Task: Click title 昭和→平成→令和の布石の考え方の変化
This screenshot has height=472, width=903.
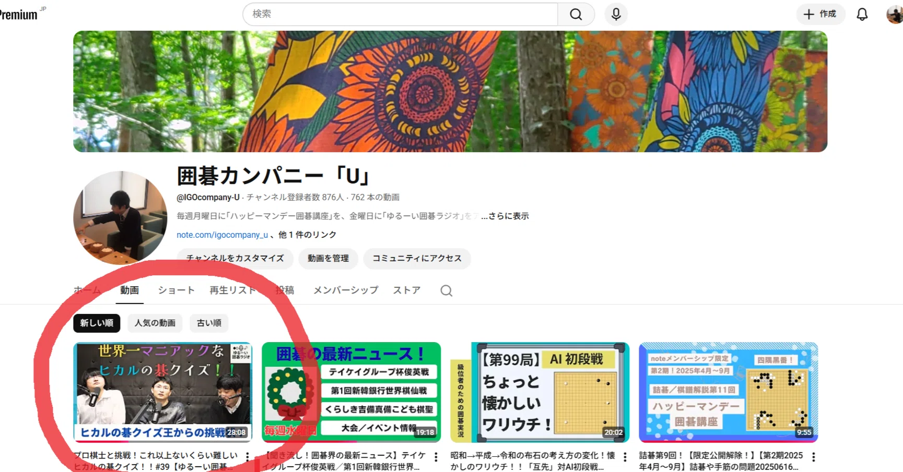Action: point(533,461)
